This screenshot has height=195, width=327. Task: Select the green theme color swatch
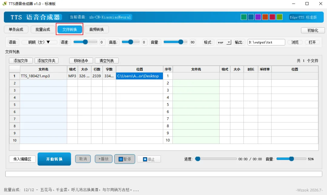[243, 17]
